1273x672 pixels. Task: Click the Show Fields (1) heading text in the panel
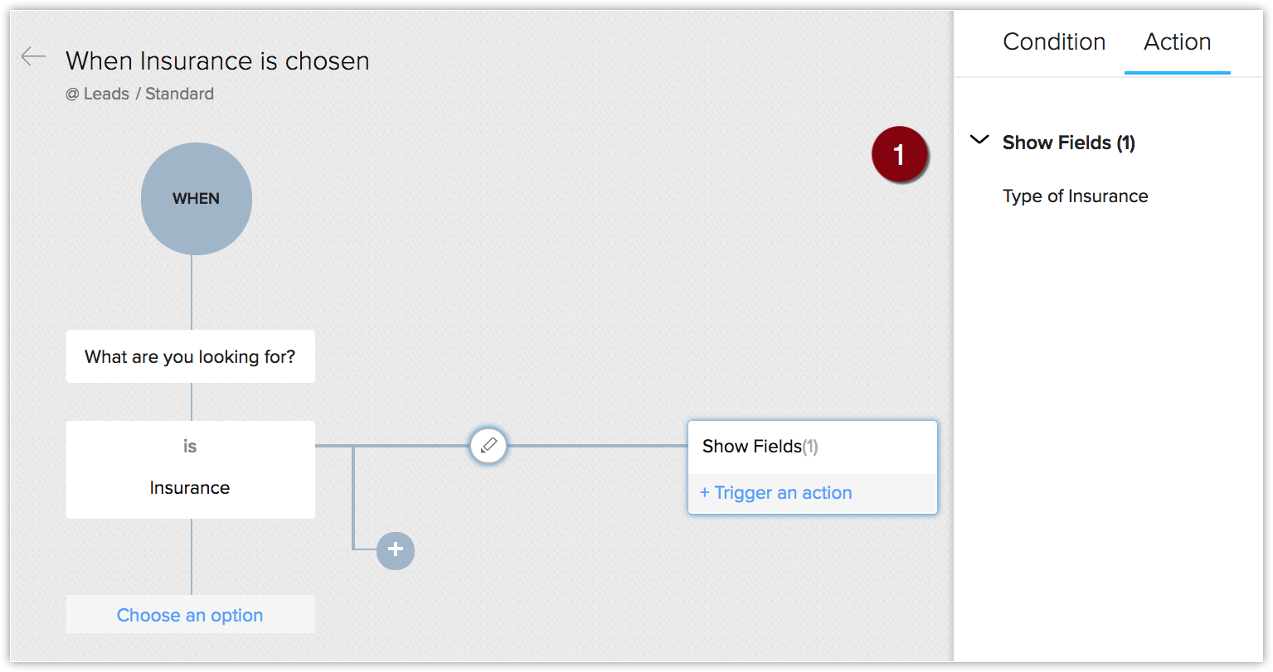[1068, 143]
